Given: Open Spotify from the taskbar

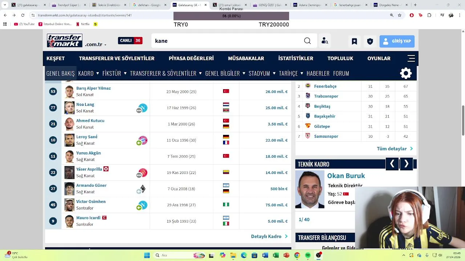Looking at the screenshot, I should tap(308, 255).
